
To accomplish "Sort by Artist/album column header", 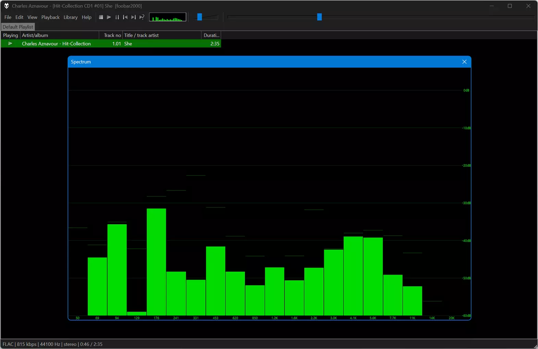I will click(60, 35).
